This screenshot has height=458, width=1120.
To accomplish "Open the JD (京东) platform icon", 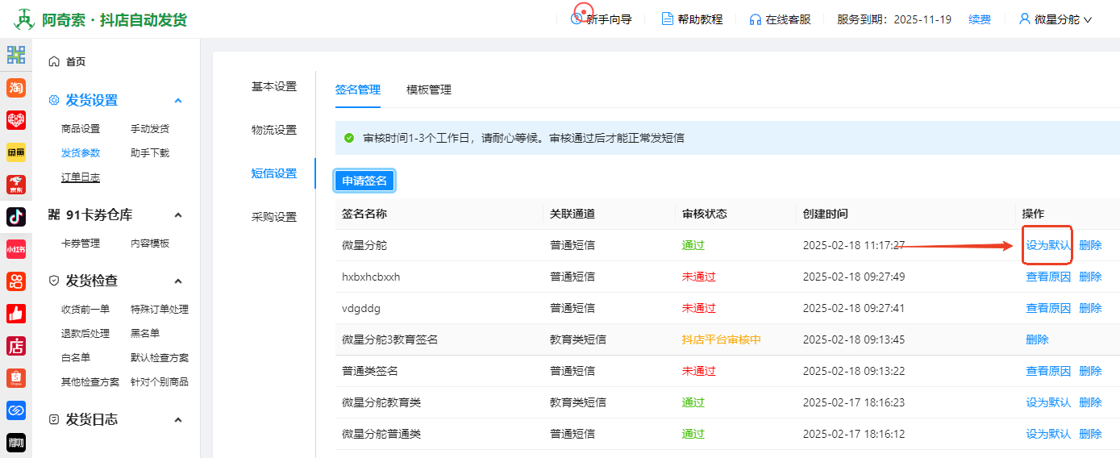I will tap(16, 185).
